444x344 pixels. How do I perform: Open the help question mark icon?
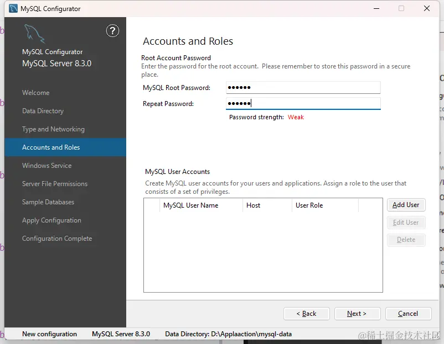tap(112, 31)
